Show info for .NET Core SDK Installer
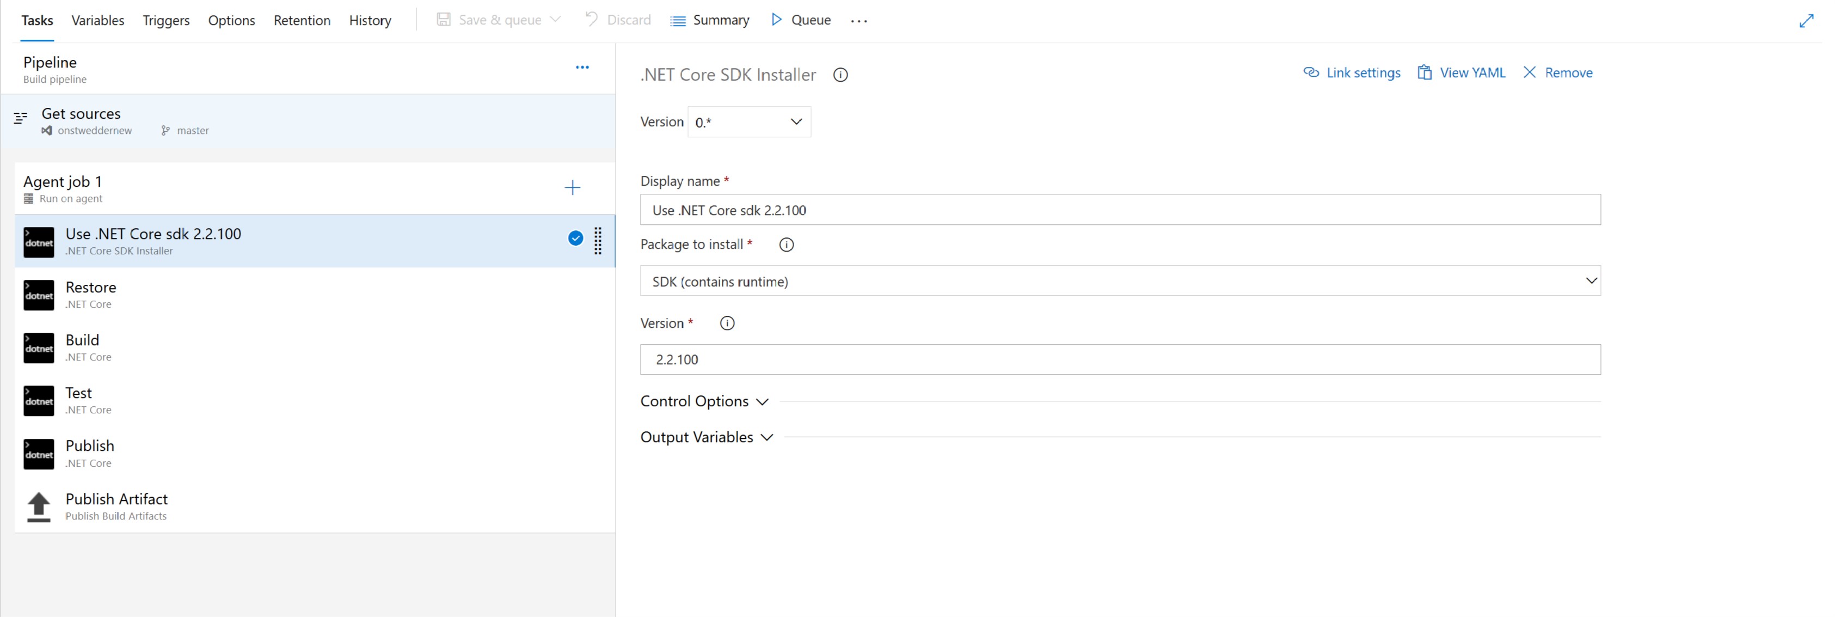Screen dimensions: 1835x617 point(840,75)
